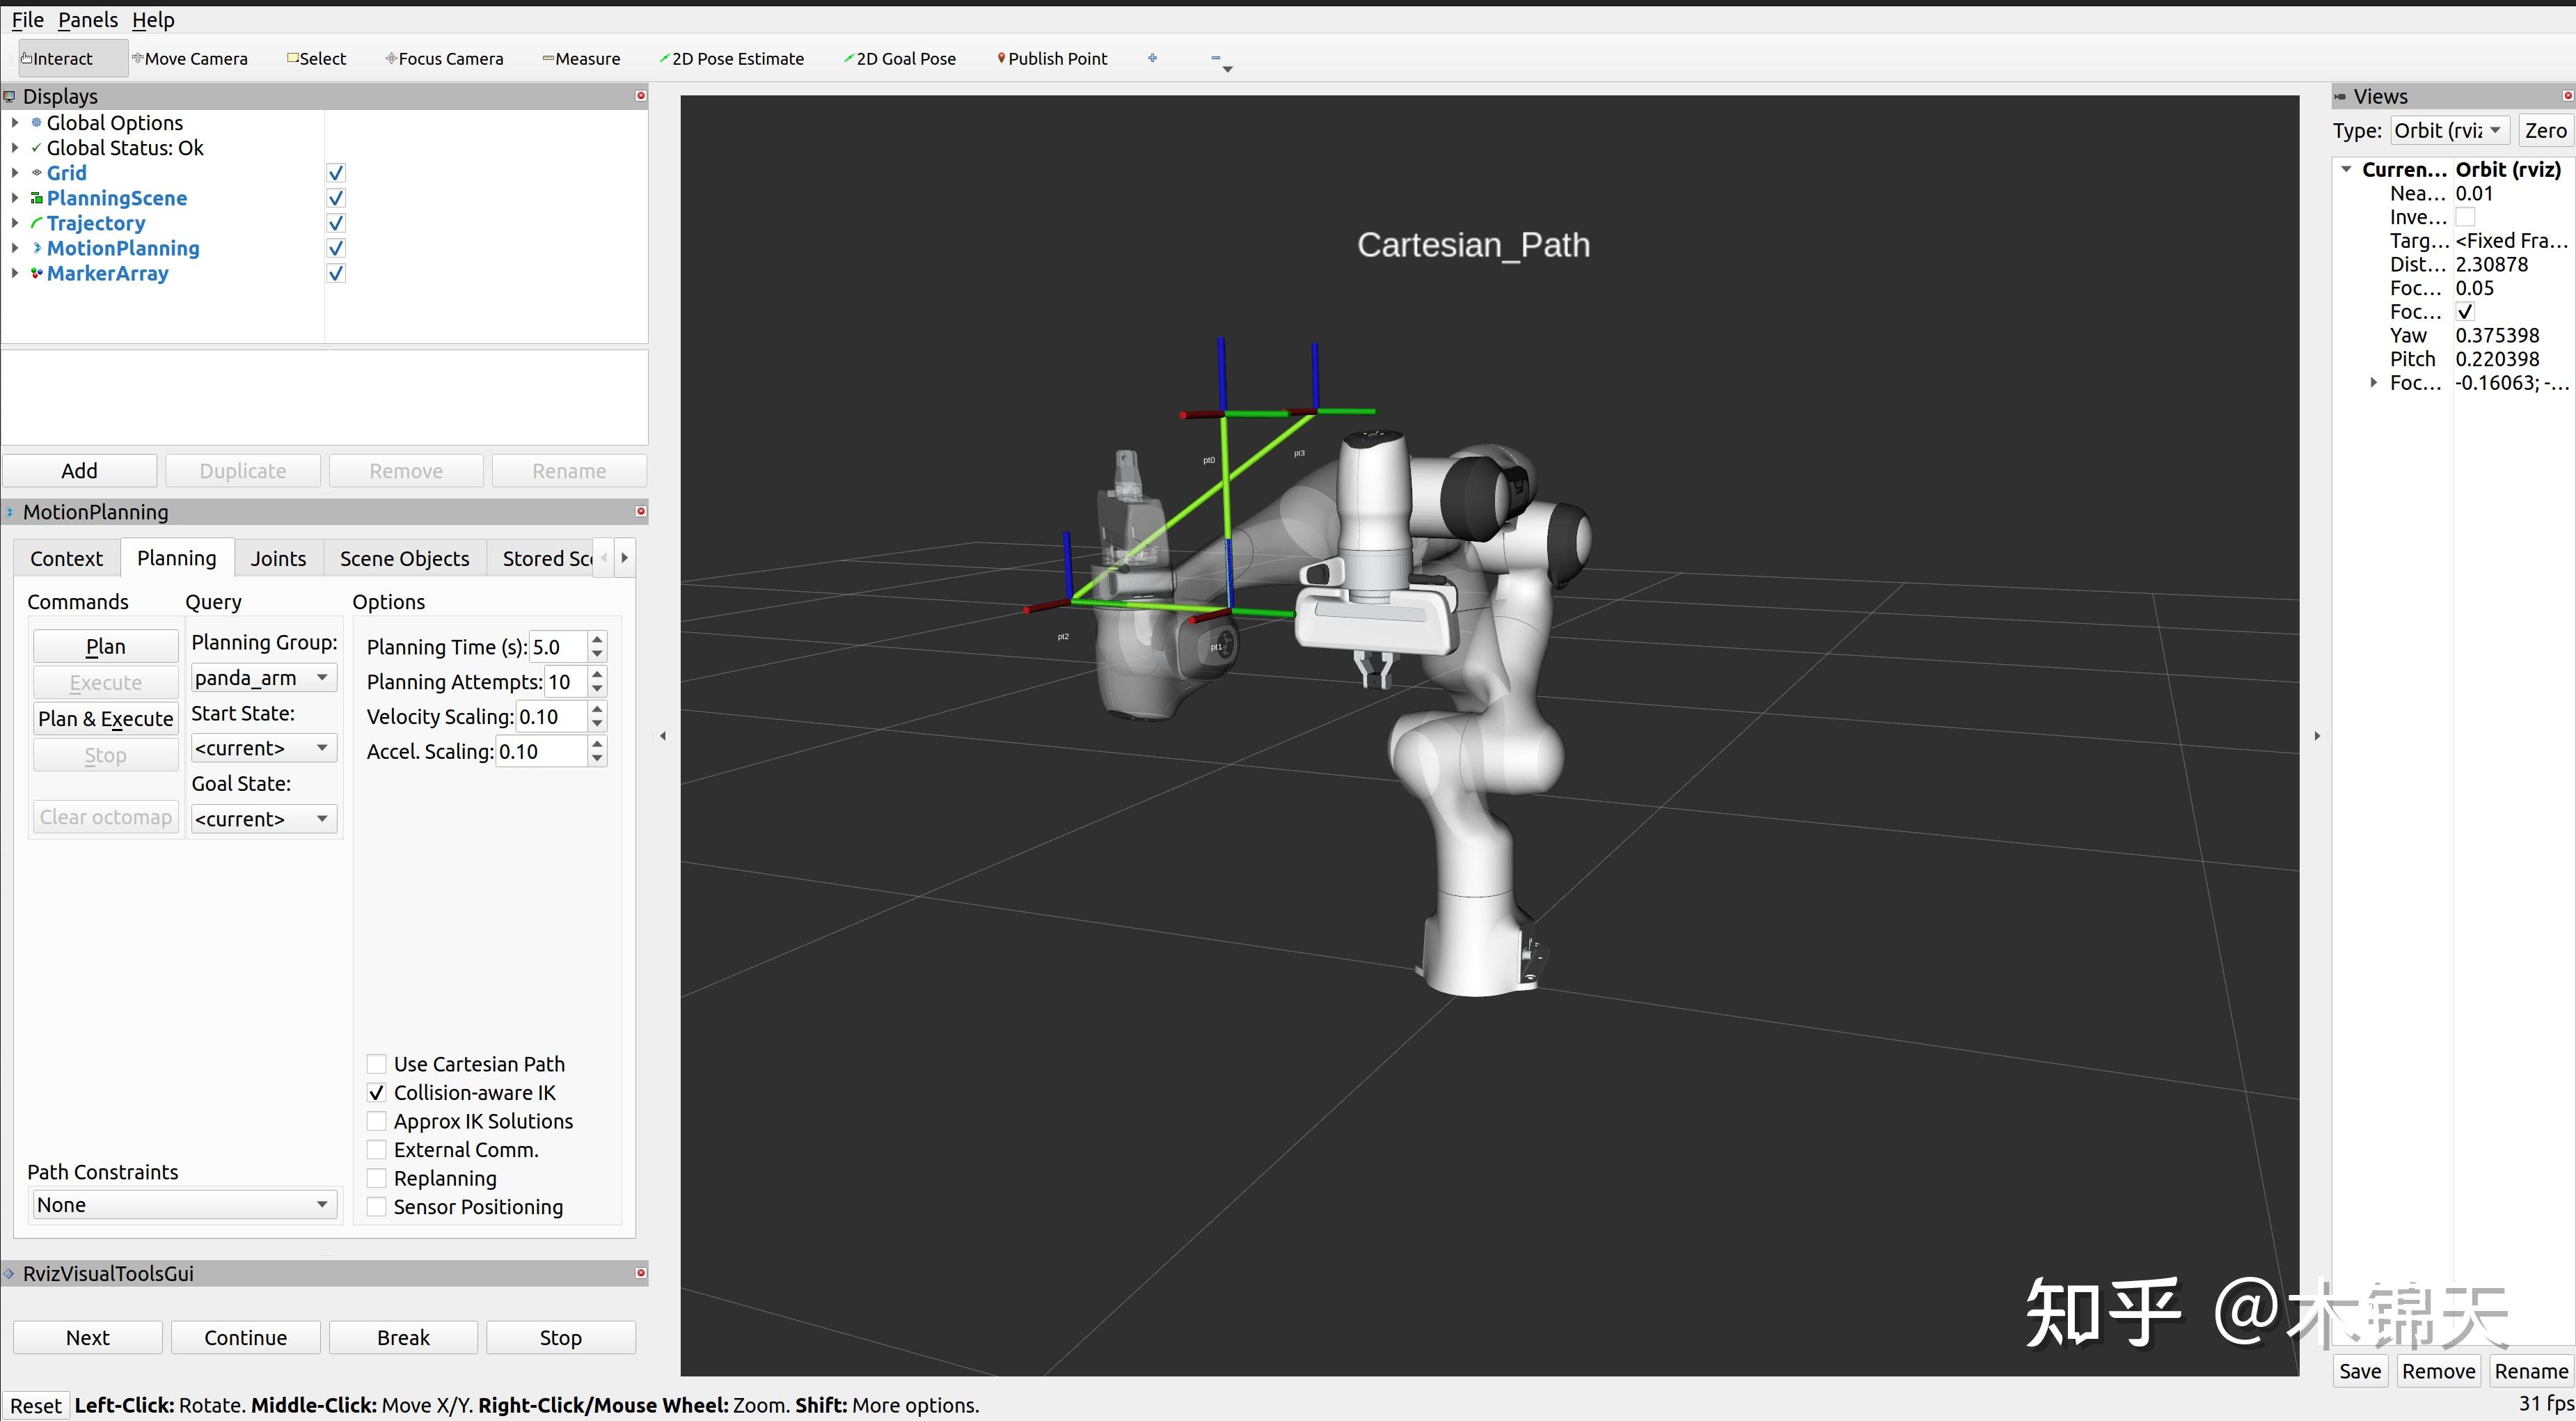The width and height of the screenshot is (2576, 1421).
Task: Open the Path Constraints dropdown
Action: click(x=184, y=1205)
